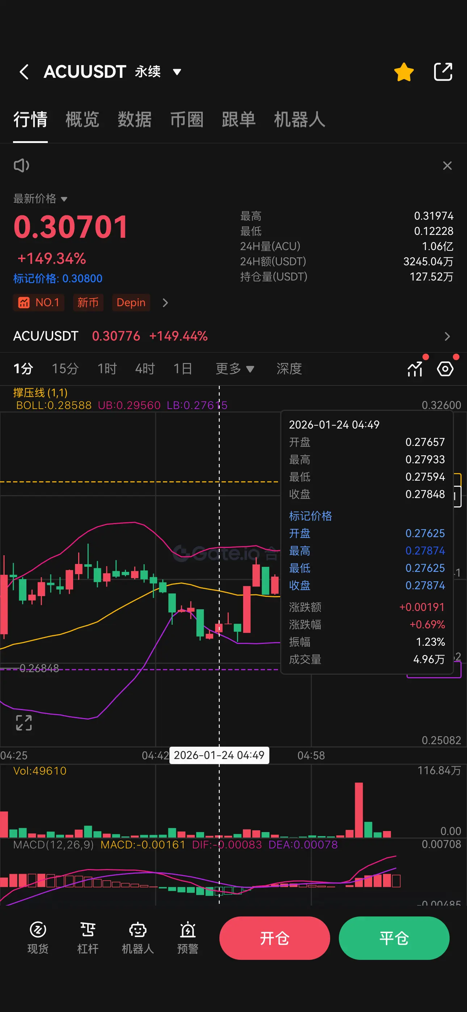Screen dimensions: 467x1012
Task: Expand chart to fullscreen
Action: tap(24, 723)
